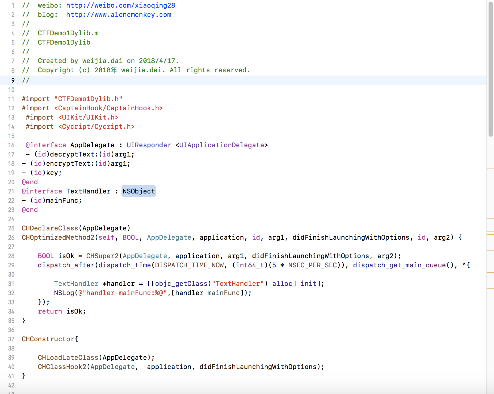This screenshot has height=394, width=494.
Task: Click the dispatch_after function call
Action: point(66,265)
